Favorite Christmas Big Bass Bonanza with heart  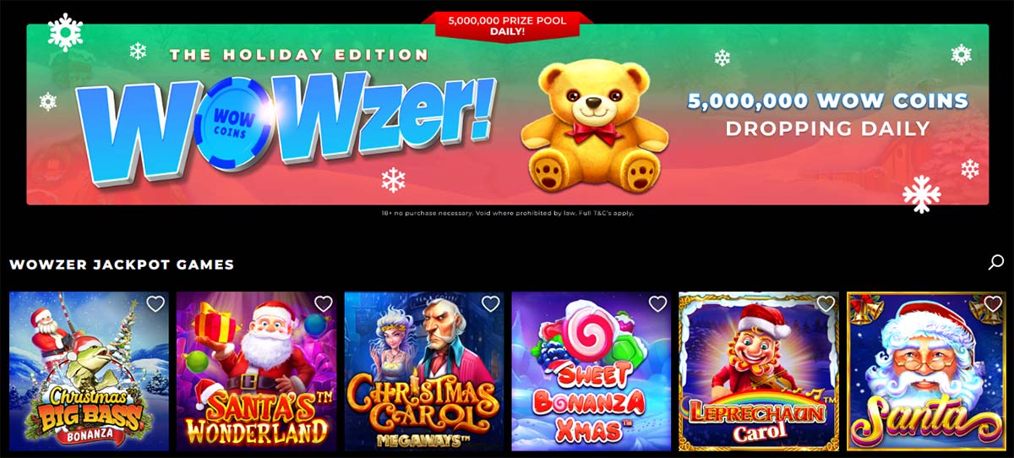pyautogui.click(x=155, y=304)
